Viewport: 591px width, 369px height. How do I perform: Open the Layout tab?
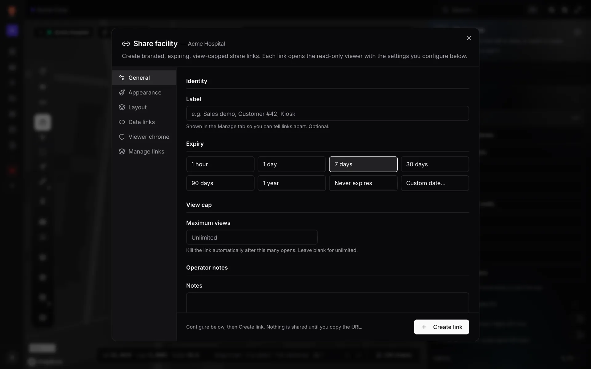click(144, 107)
